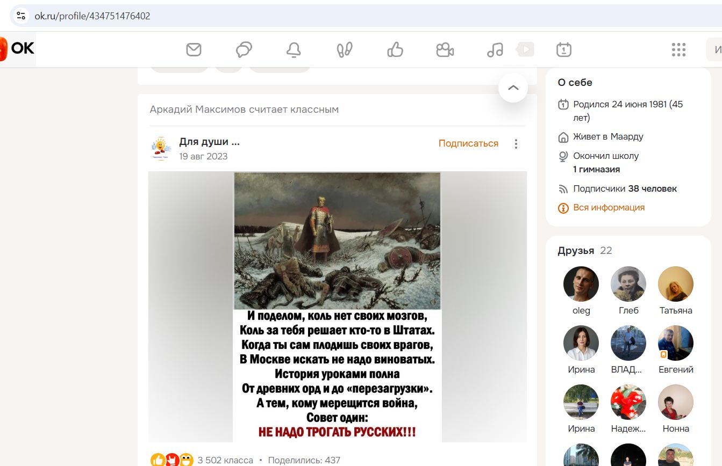Open the Events thumbs-up icon
Viewport: 722px width, 466px height.
pos(395,50)
